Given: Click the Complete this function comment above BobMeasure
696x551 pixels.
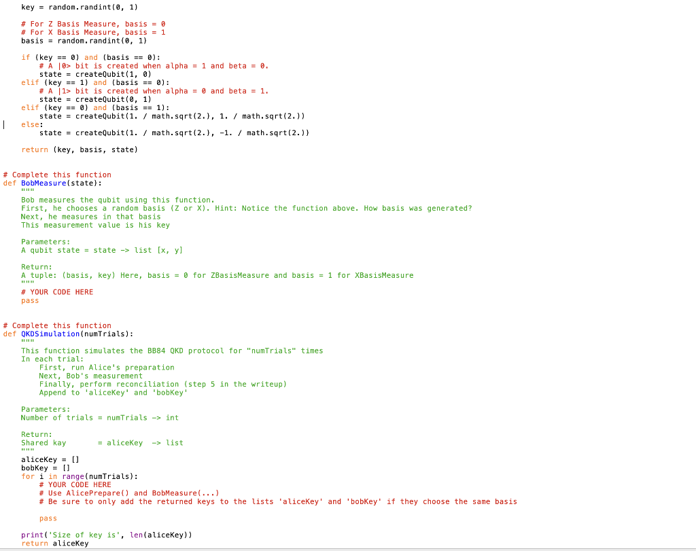Looking at the screenshot, I should click(58, 175).
